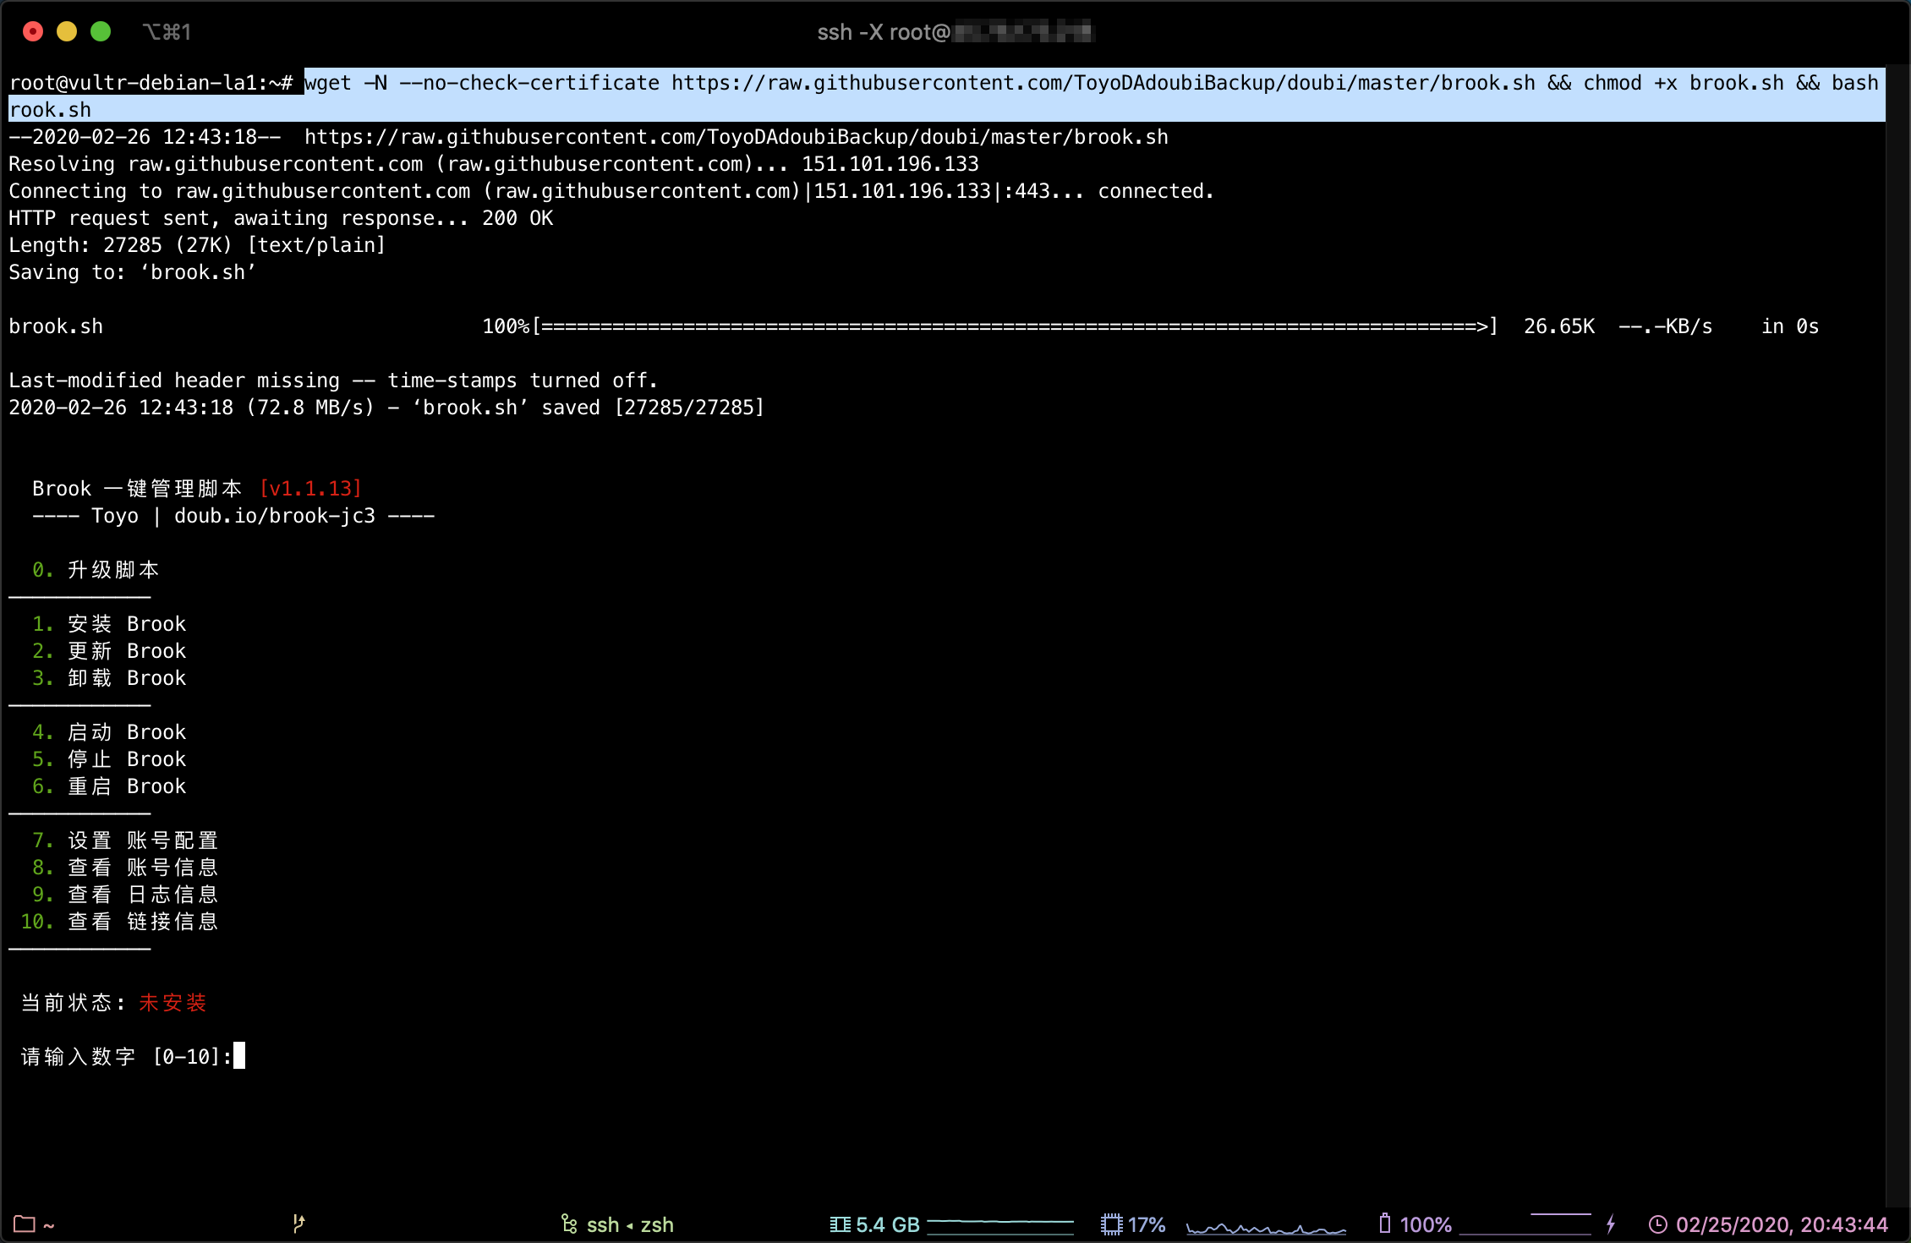Click the git branch icon in status bar
The image size is (1911, 1243).
coord(298,1224)
